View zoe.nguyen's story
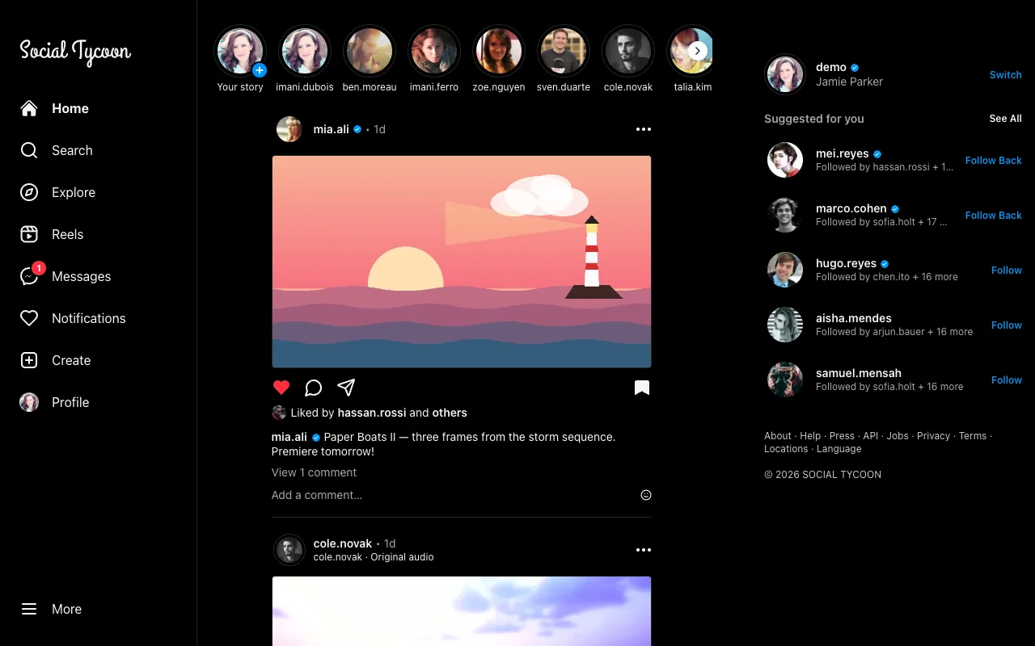Viewport: 1035px width, 646px height. point(499,60)
